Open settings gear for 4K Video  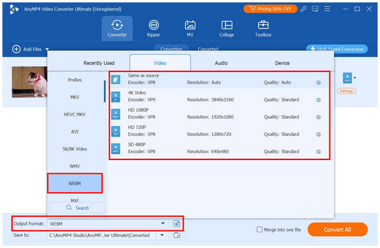coord(319,100)
